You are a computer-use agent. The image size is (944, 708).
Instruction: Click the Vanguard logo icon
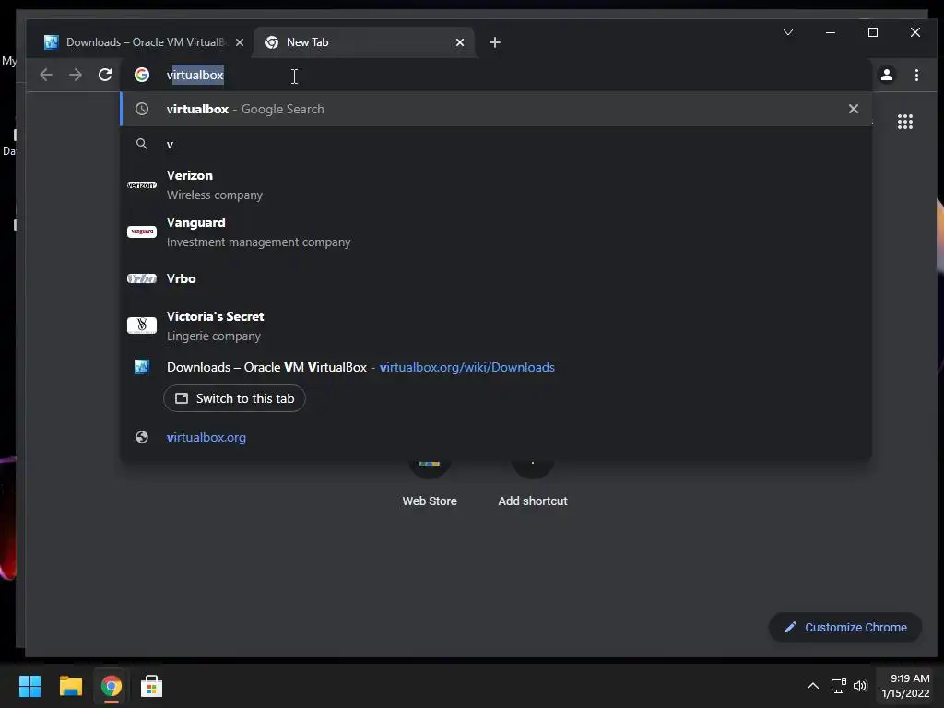tap(142, 231)
